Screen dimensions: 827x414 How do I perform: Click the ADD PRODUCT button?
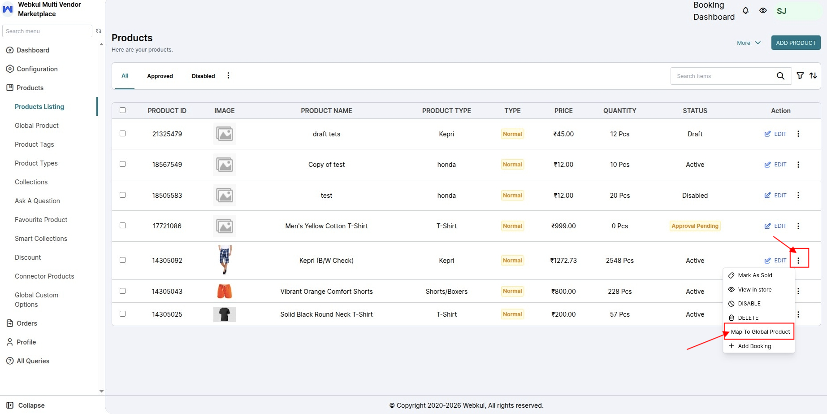click(796, 43)
